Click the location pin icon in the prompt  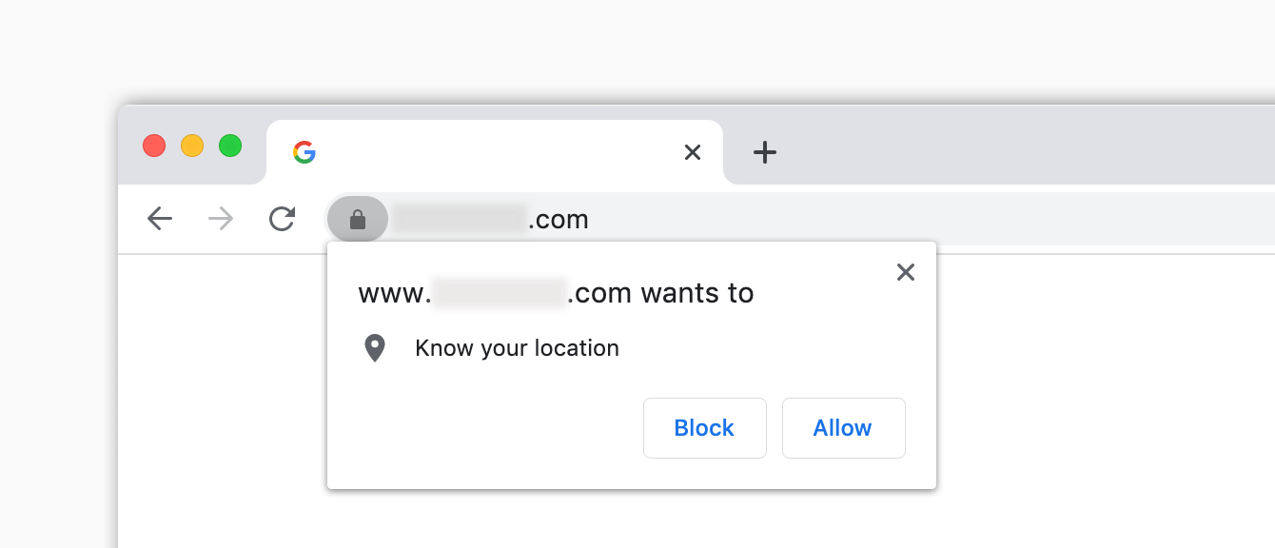(x=375, y=348)
